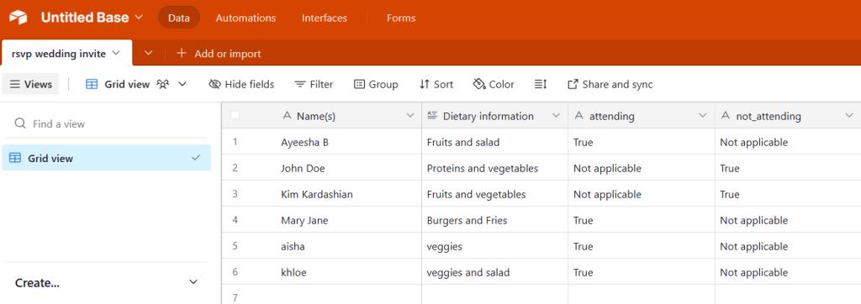Toggle the Views sidebar

31,84
